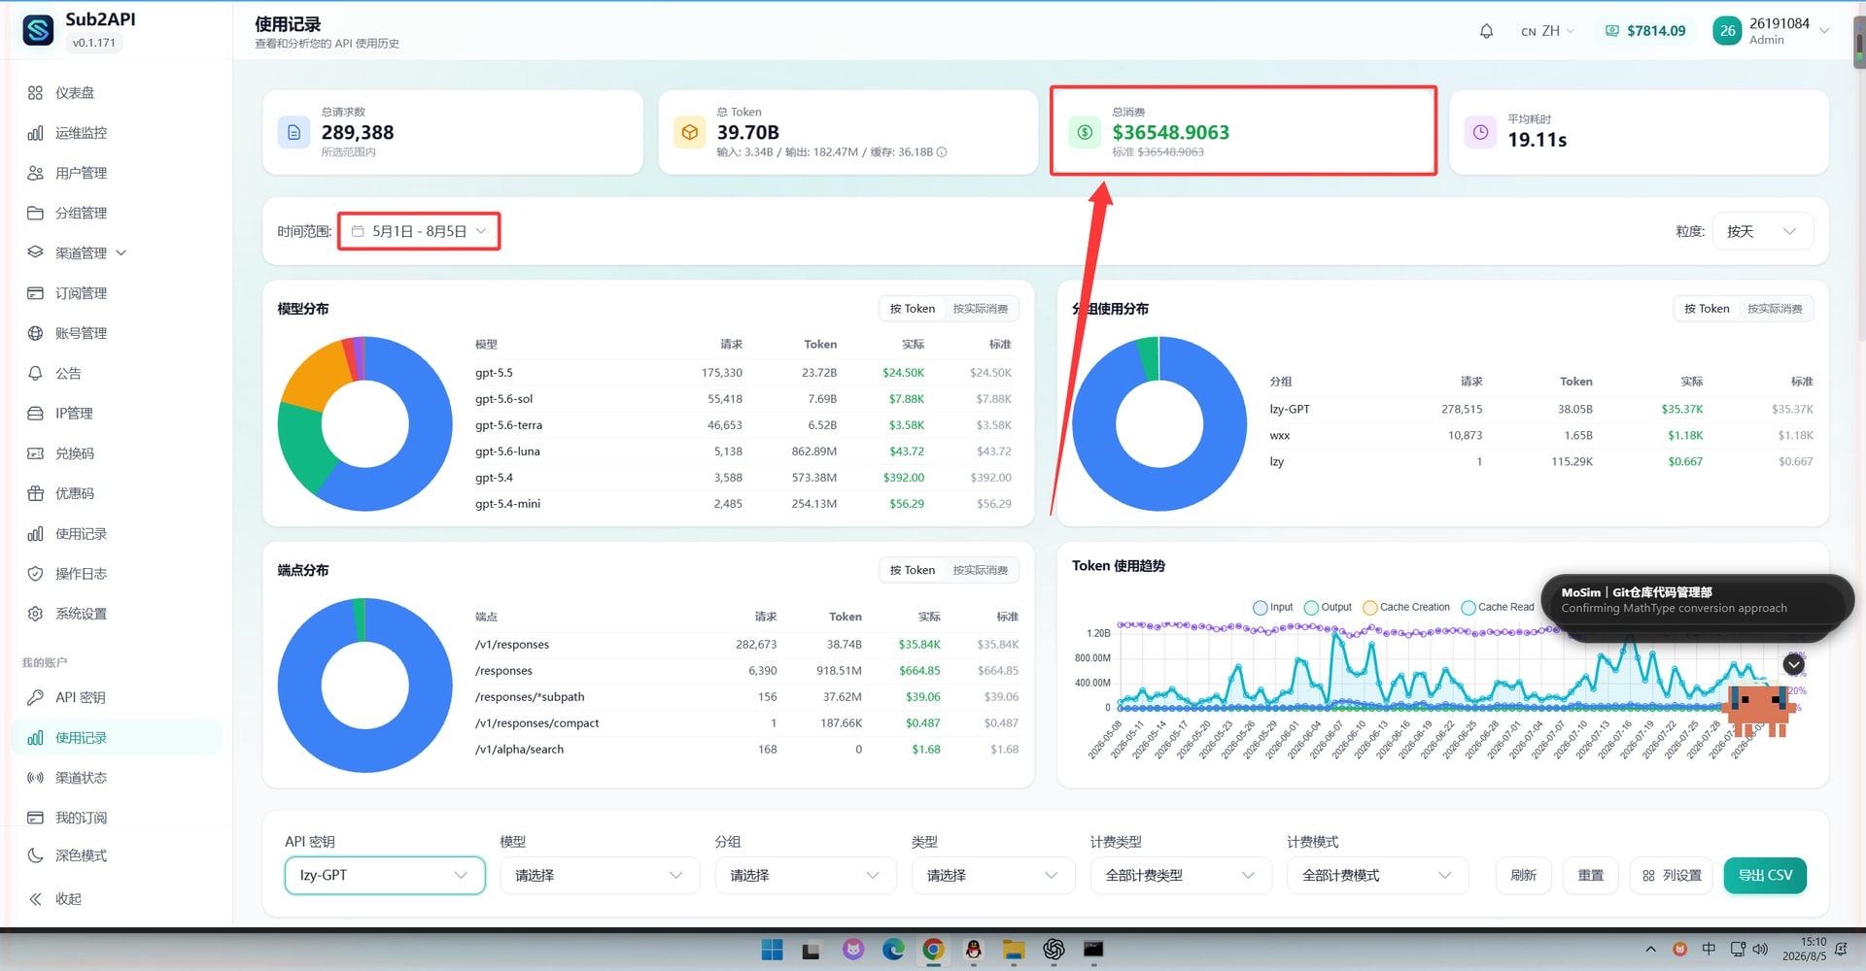Click the 用户管理 users icon
Viewport: 1866px width, 971px height.
point(35,173)
